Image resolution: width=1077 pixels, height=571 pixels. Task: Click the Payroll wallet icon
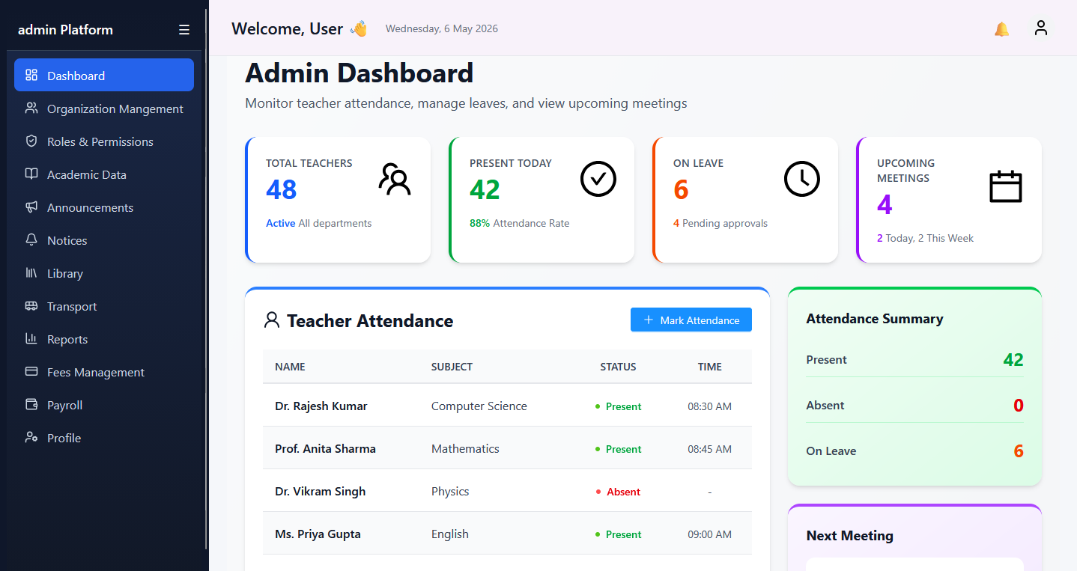click(31, 404)
